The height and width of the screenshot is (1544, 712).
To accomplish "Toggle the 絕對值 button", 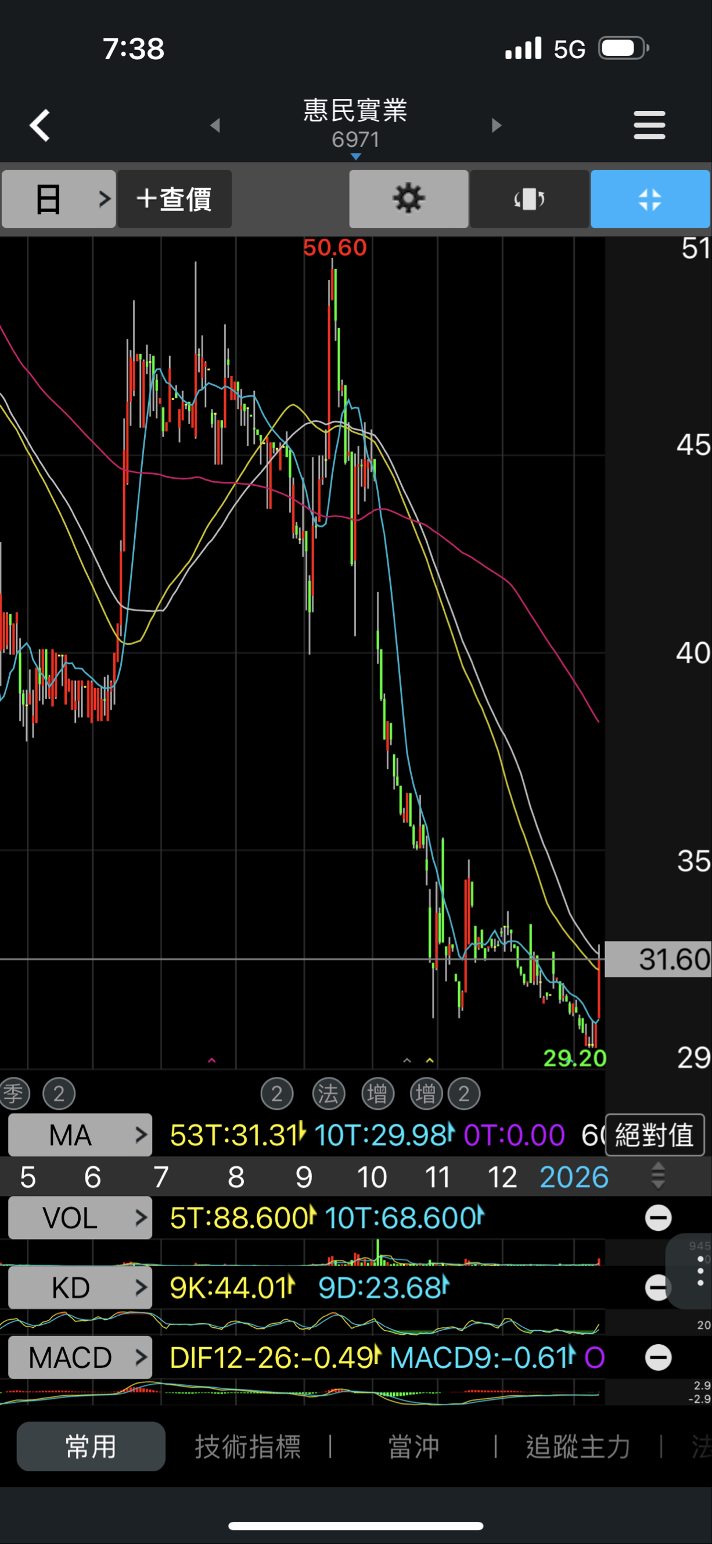I will coord(655,1135).
